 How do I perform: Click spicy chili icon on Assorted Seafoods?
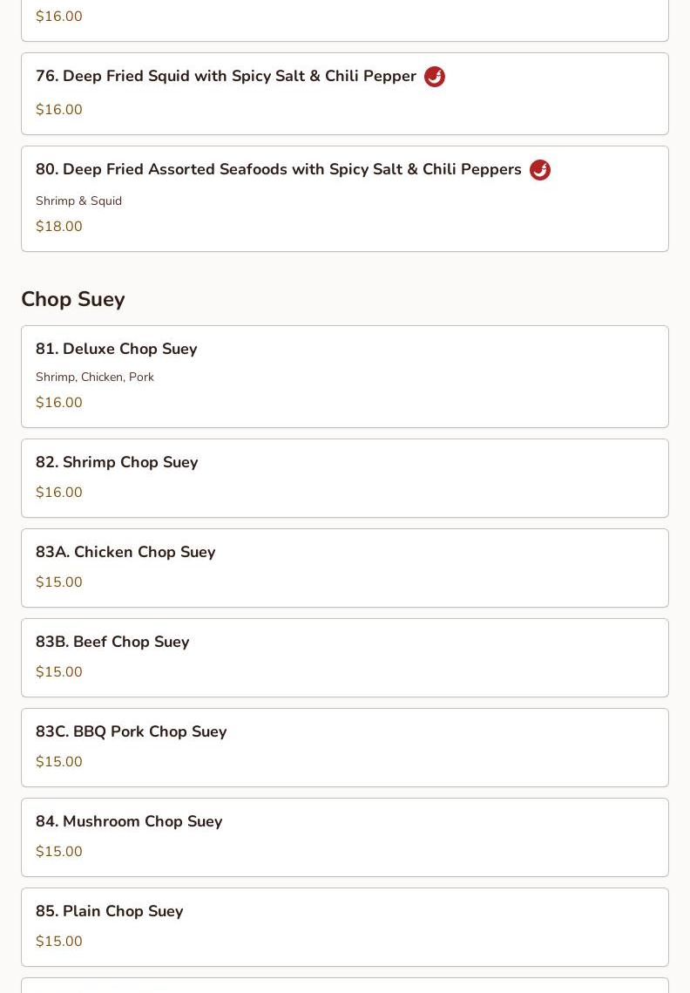coord(540,170)
